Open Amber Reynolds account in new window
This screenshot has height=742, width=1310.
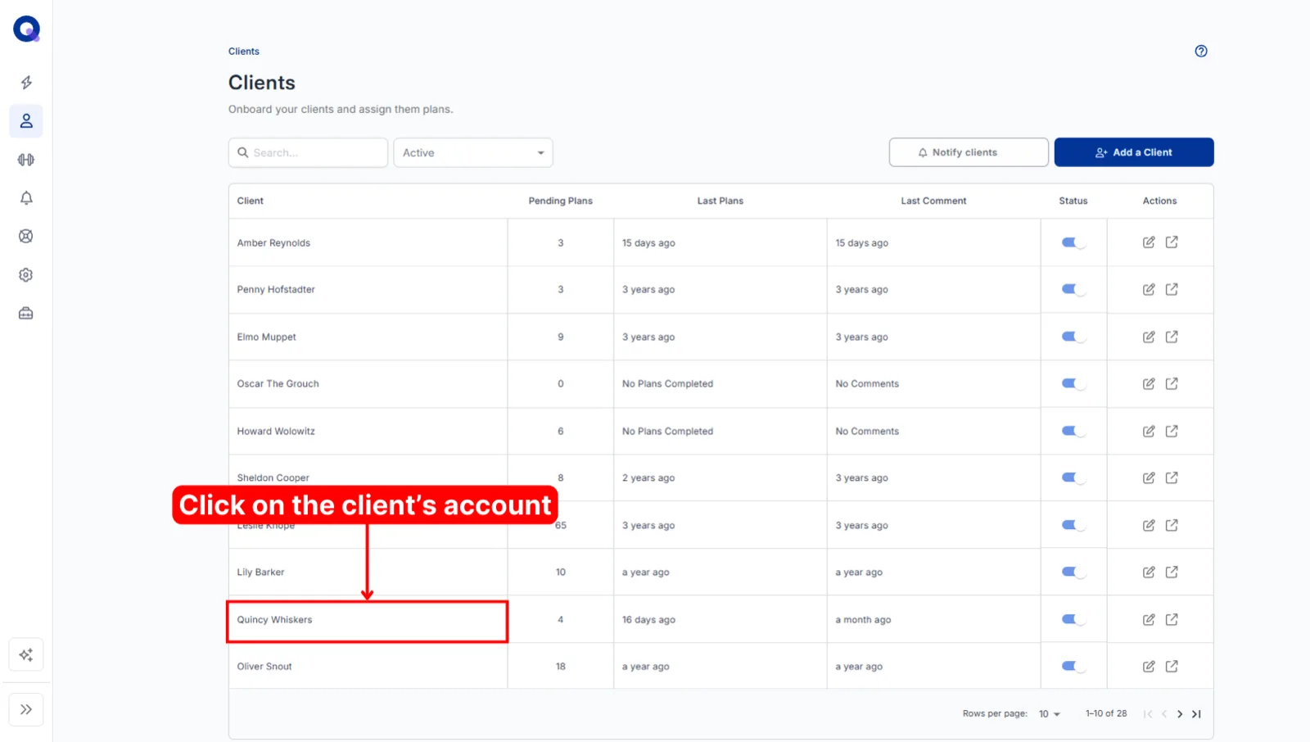1172,242
